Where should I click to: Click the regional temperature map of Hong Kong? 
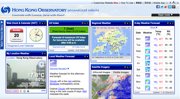(x=111, y=43)
